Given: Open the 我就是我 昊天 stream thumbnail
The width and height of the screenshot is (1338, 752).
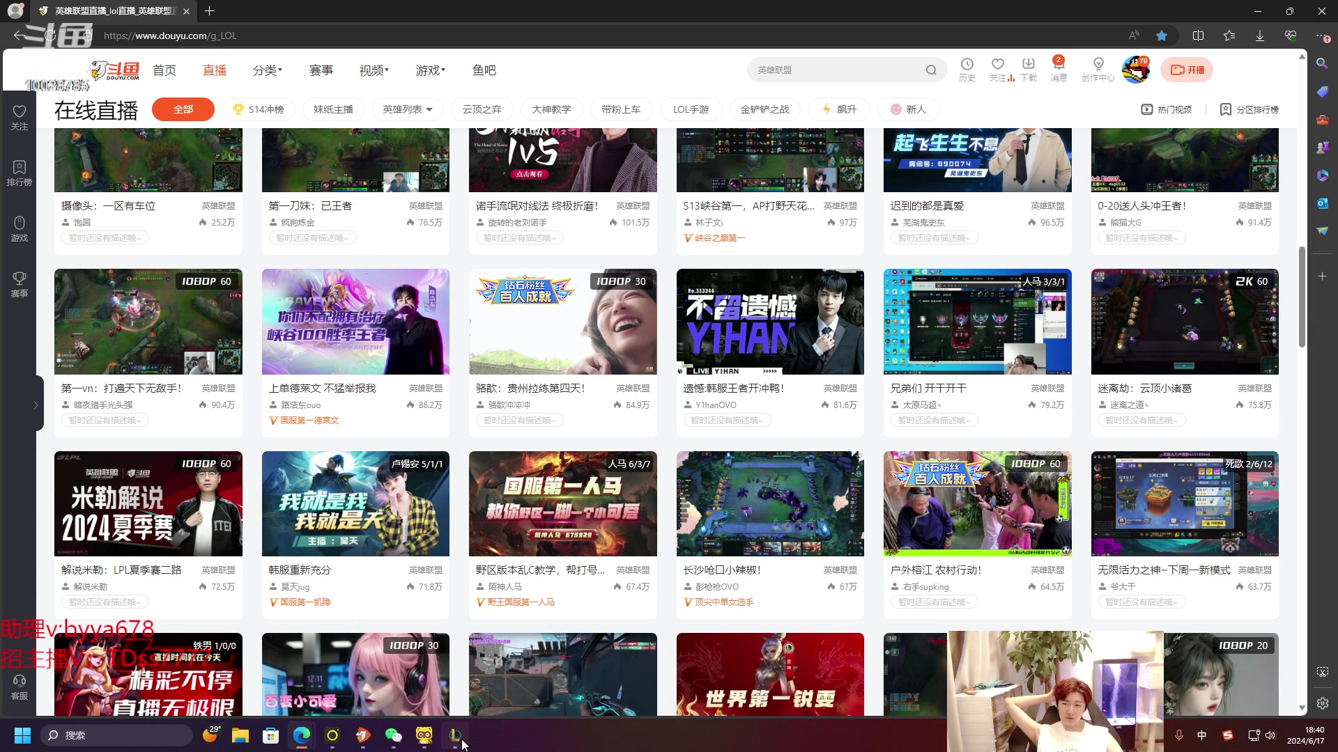Looking at the screenshot, I should [x=355, y=503].
